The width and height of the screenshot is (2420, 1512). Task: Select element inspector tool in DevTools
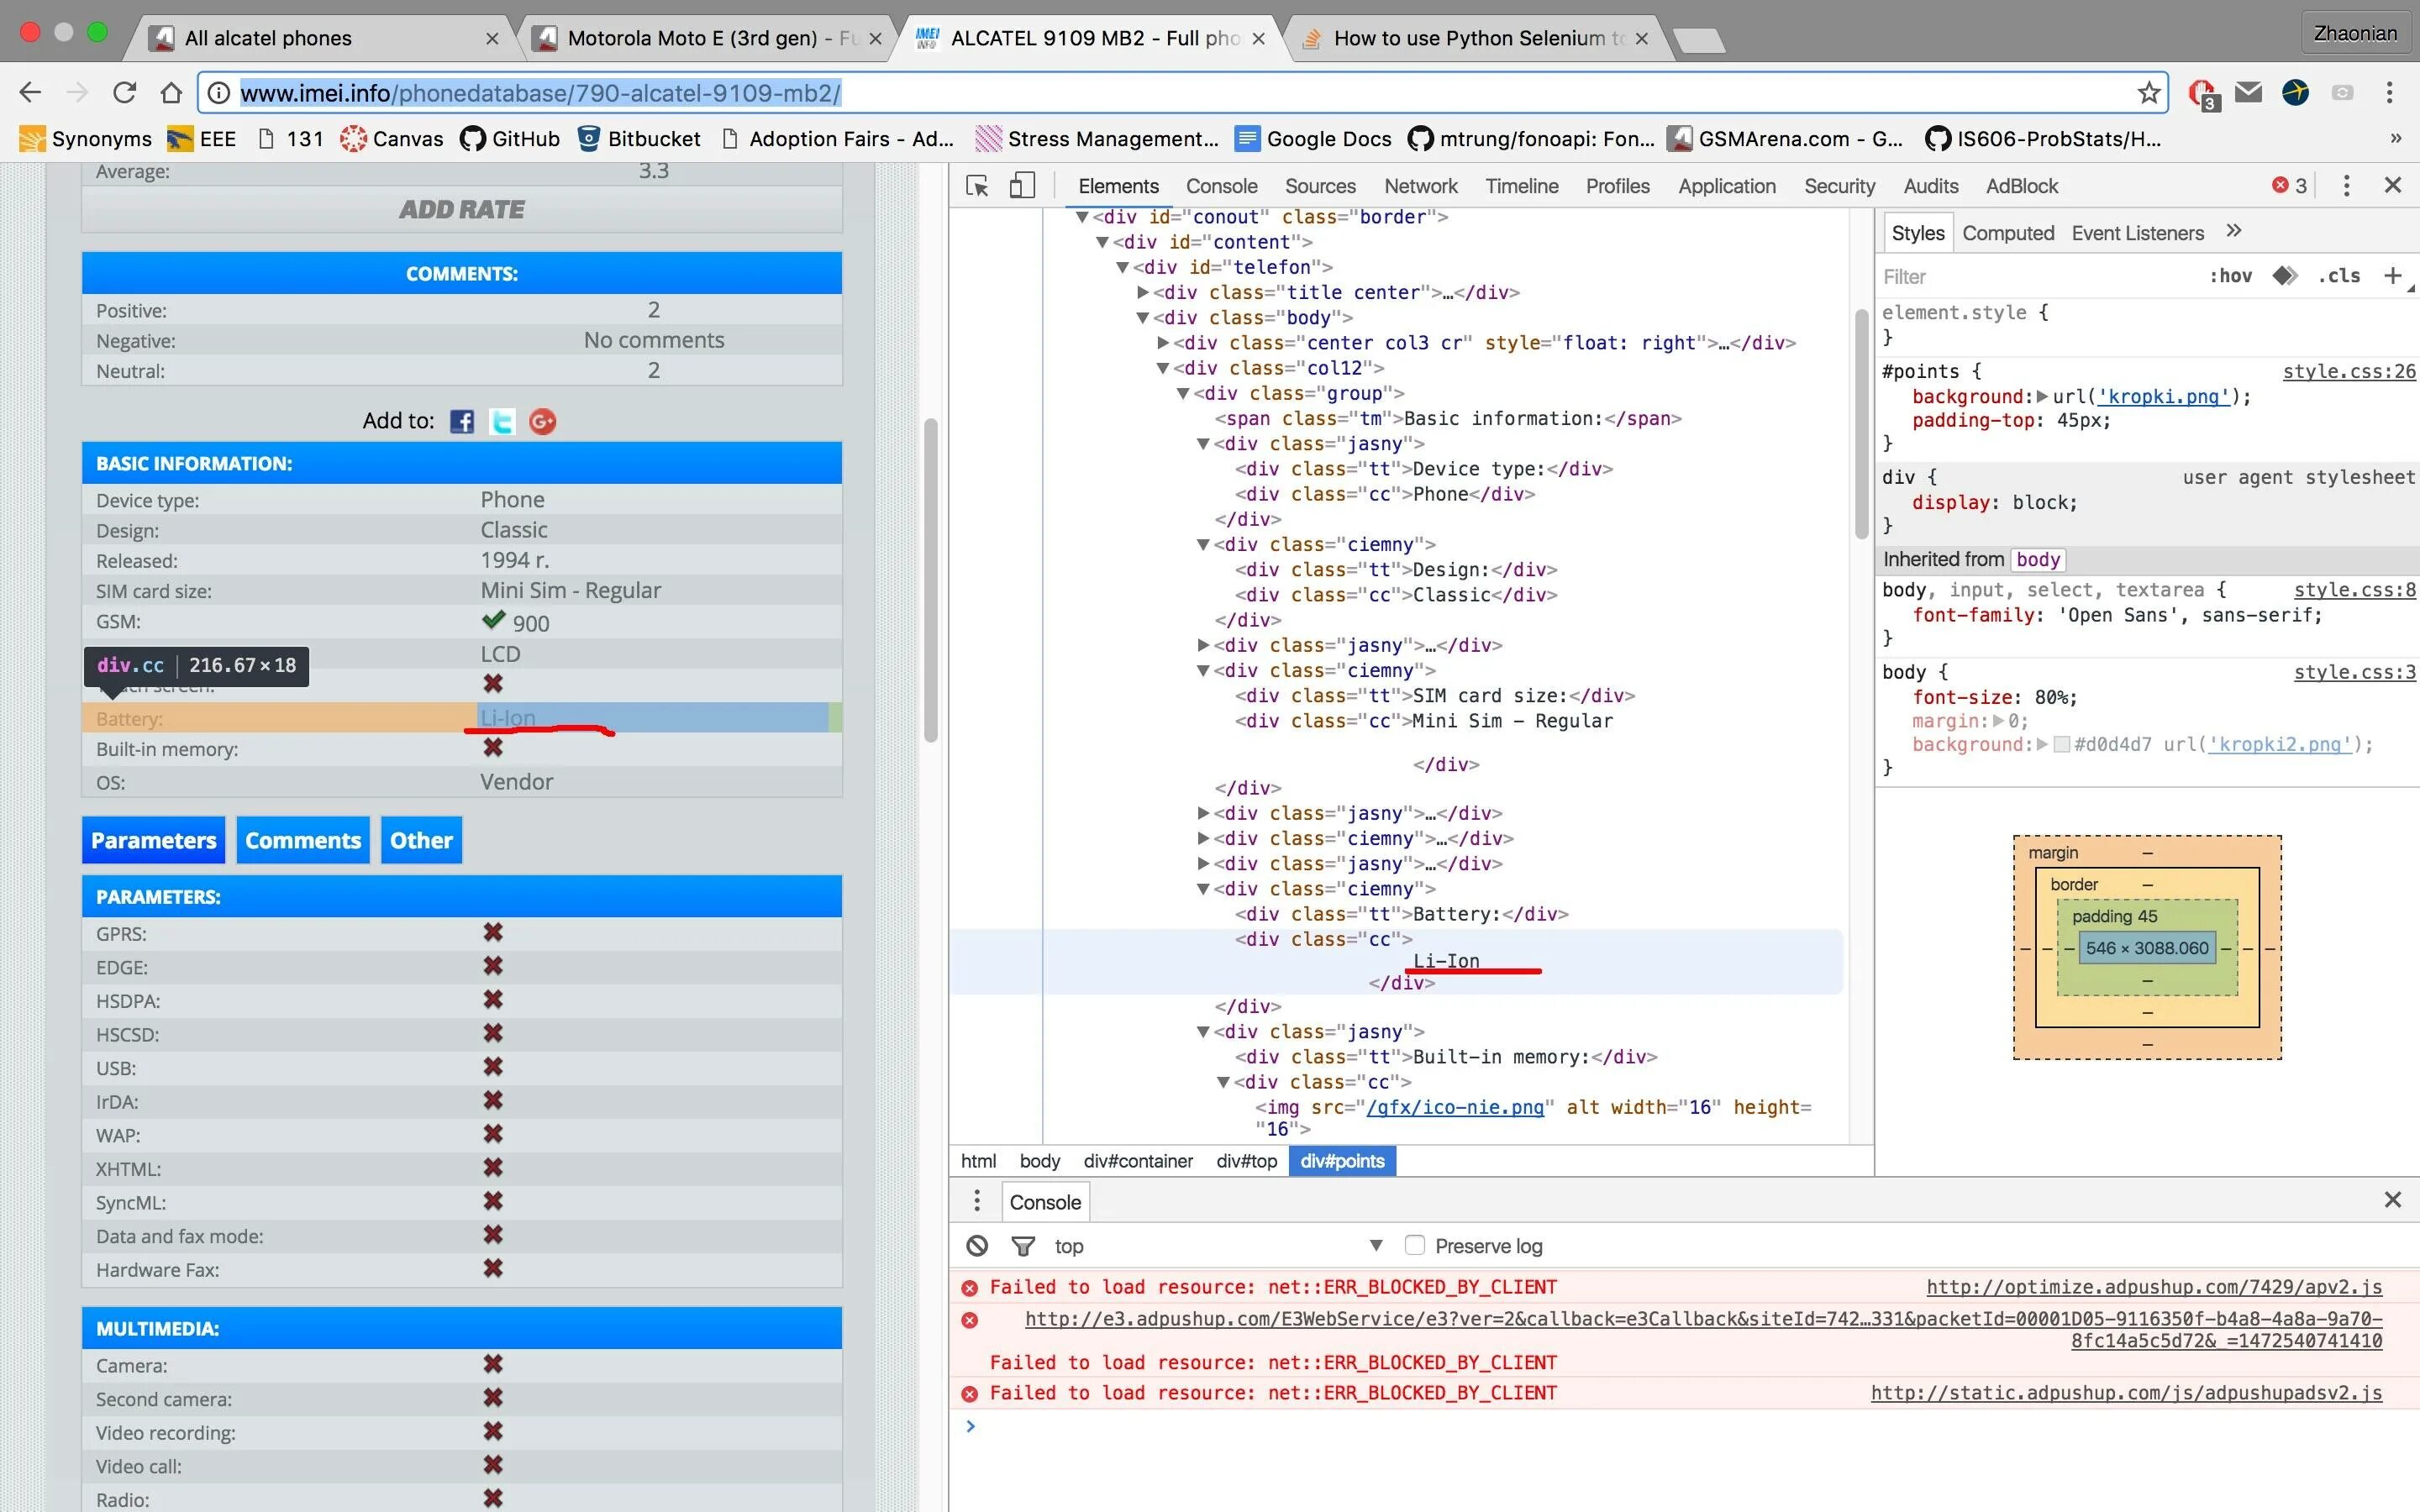click(977, 186)
